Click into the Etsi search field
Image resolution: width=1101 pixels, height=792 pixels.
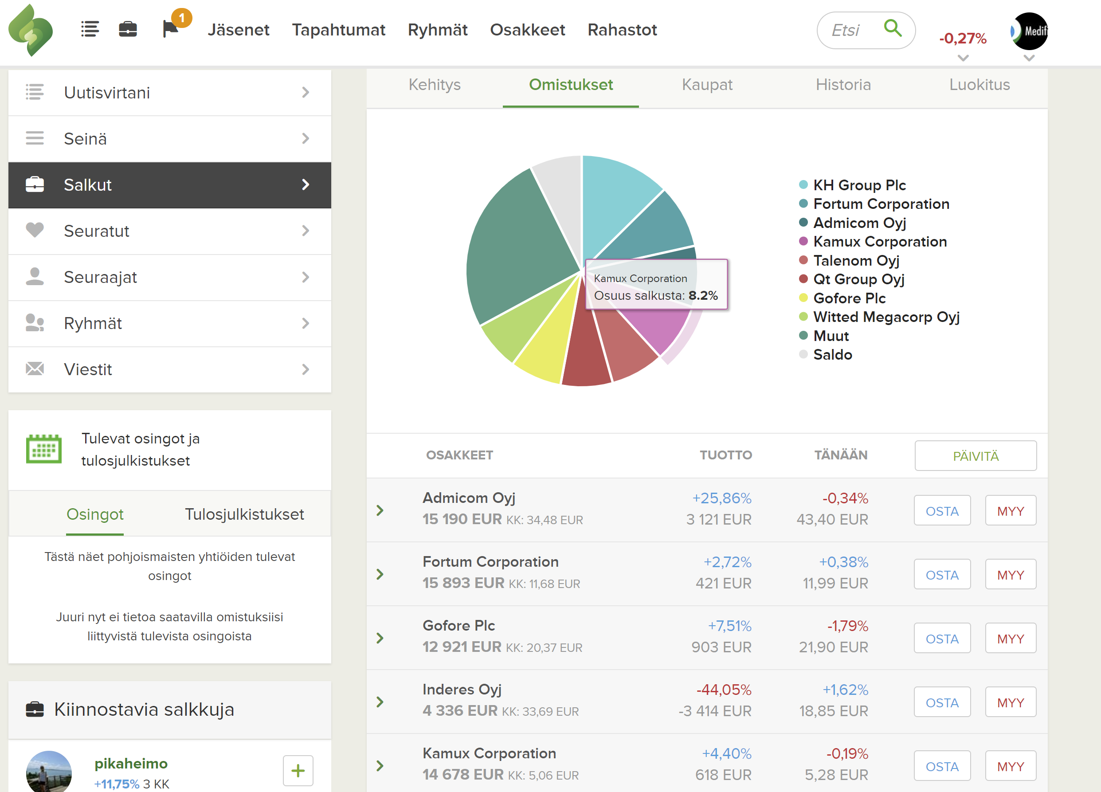tap(846, 30)
